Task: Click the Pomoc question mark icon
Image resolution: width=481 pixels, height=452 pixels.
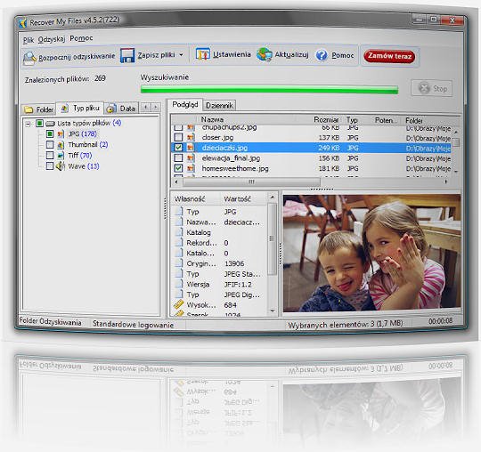Action: coord(322,55)
